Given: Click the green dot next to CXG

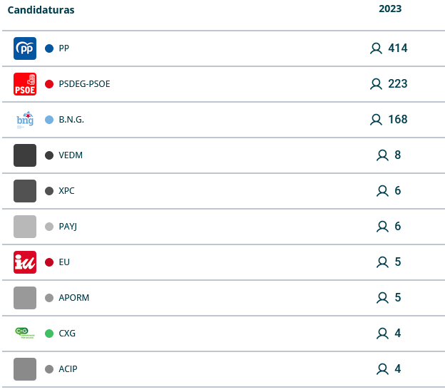Looking at the screenshot, I should point(49,334).
